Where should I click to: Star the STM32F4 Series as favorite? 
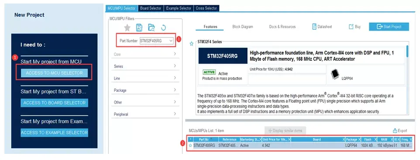[x=192, y=44]
